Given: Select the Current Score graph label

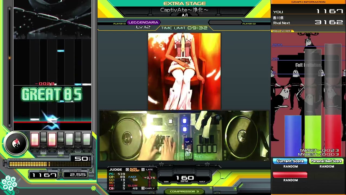Looking at the screenshot, I should 290,161.
